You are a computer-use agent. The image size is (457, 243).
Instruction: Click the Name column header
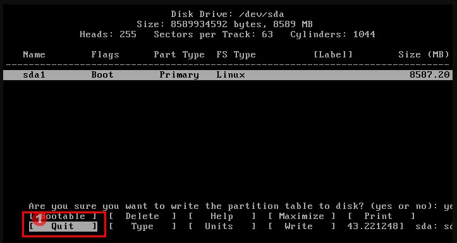click(x=34, y=55)
